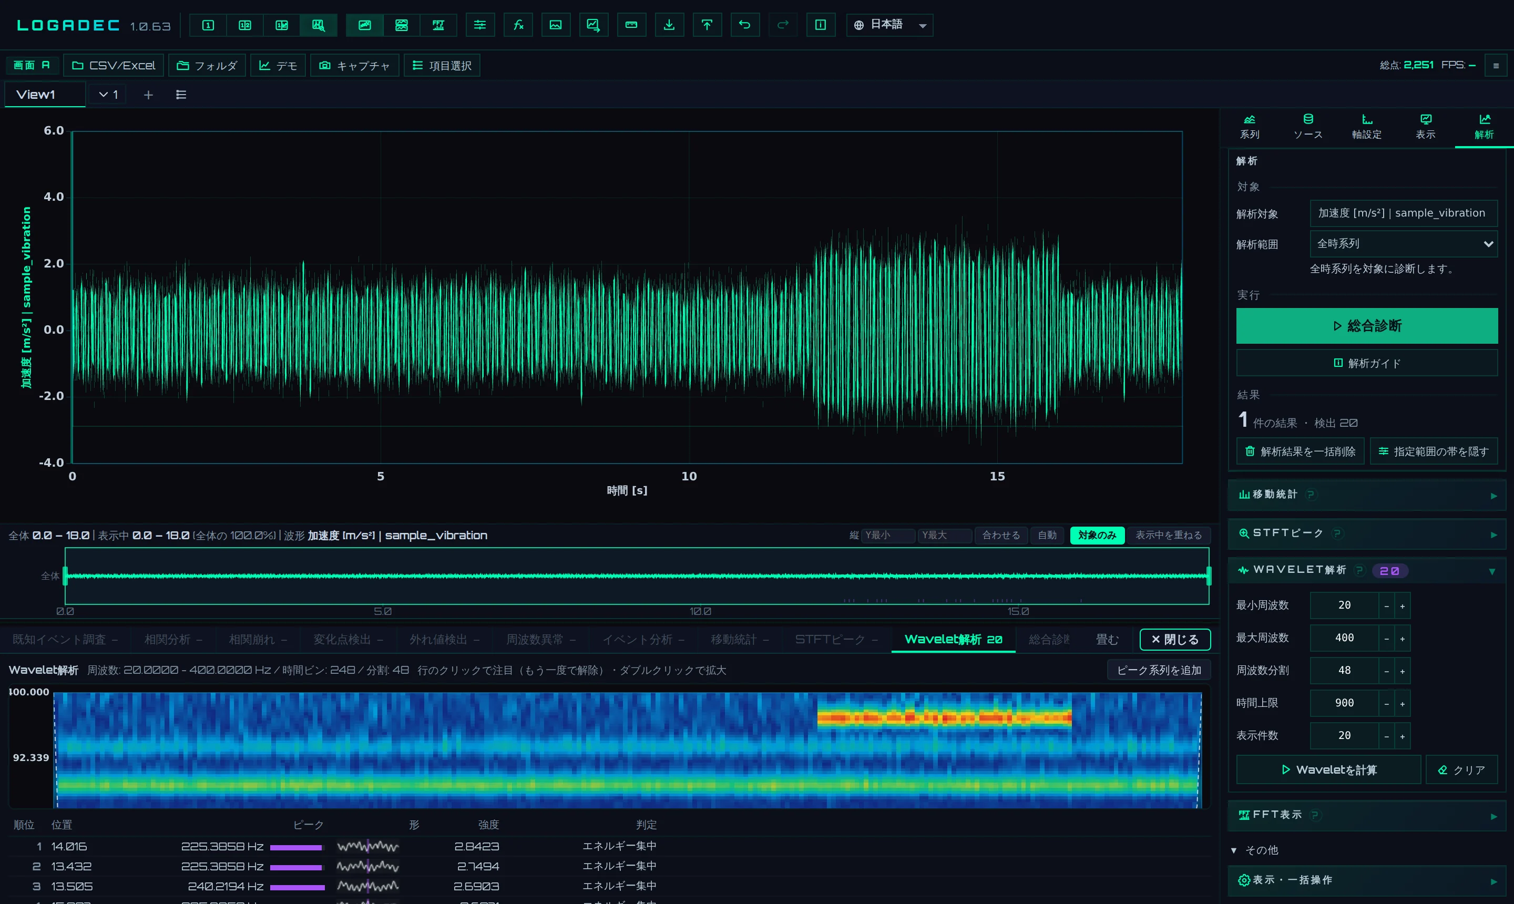Viewport: 1514px width, 904px height.
Task: Open the fx formula editor icon
Action: click(518, 25)
